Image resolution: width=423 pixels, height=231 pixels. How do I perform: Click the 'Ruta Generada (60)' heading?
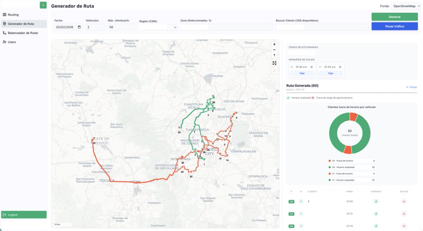pos(302,86)
